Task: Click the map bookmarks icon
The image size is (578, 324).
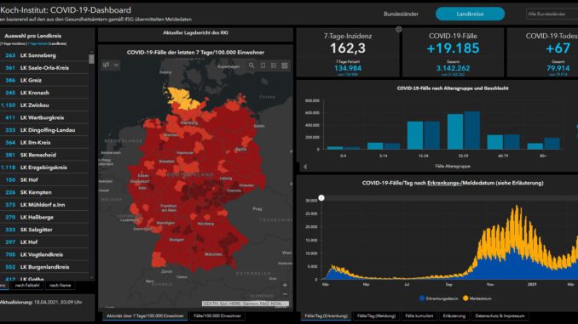Action: (263, 65)
